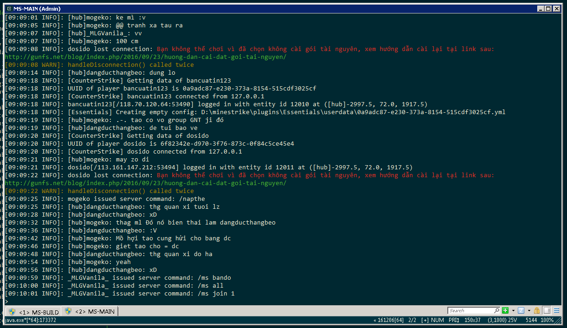The image size is (567, 328).
Task: Click 'bancuatin123[/118.70.120.64:53490] logged in' line
Action: point(216,104)
